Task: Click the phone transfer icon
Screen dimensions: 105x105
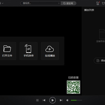Action: (28, 49)
